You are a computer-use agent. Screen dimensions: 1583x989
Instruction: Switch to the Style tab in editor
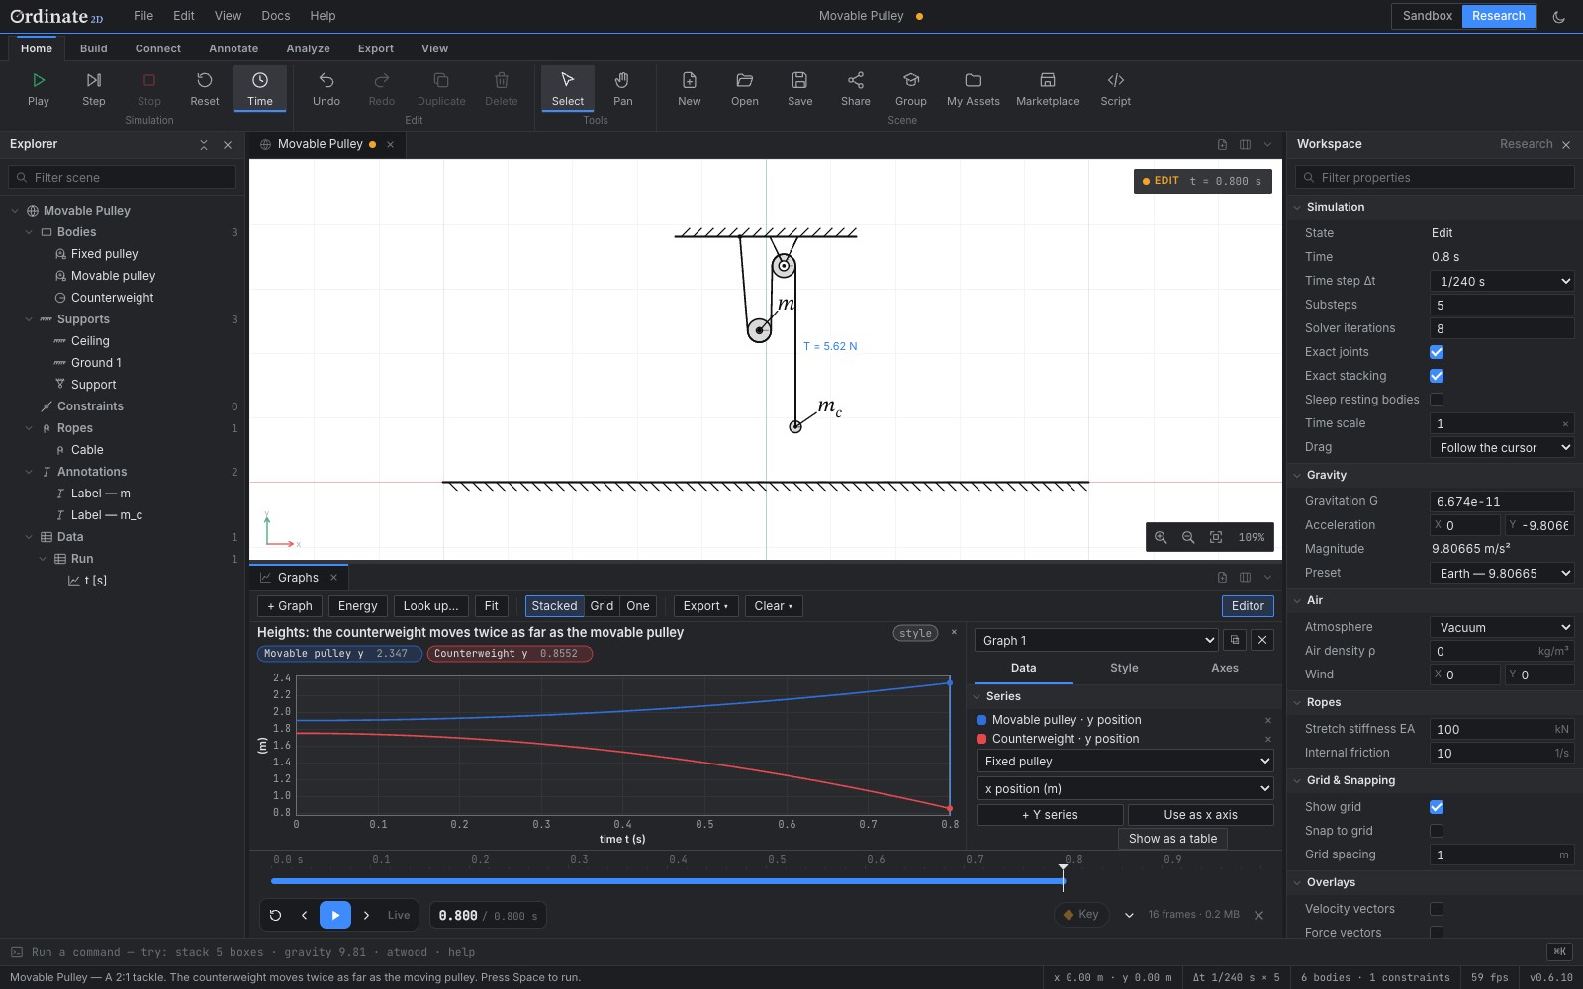coord(1124,668)
